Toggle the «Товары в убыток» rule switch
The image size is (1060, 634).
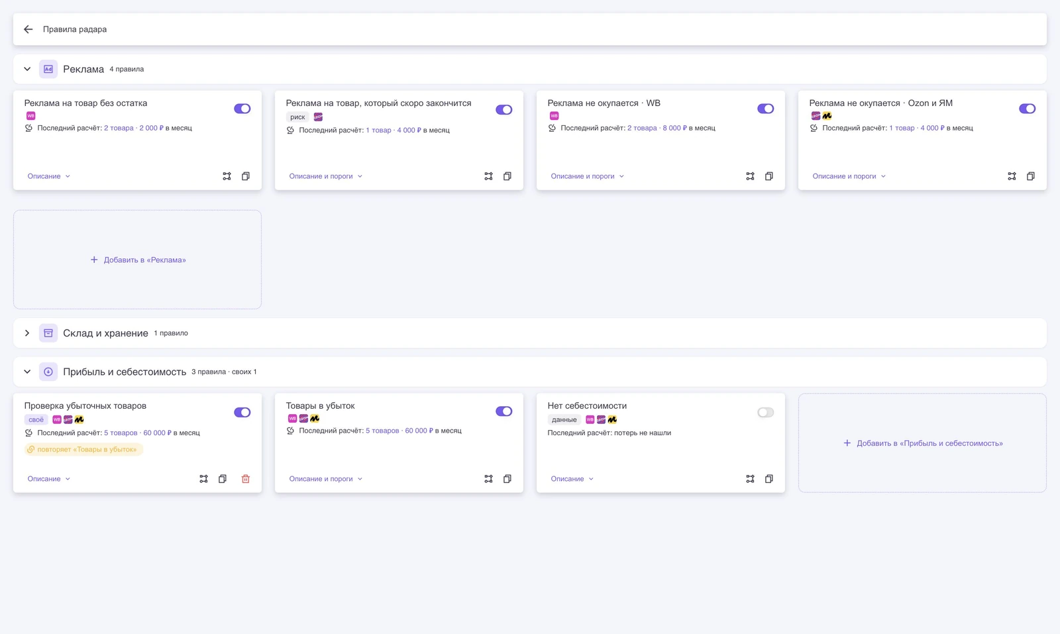(504, 411)
